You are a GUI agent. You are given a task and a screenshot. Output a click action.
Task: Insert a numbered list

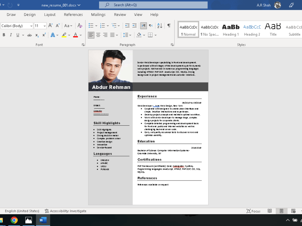click(102, 26)
